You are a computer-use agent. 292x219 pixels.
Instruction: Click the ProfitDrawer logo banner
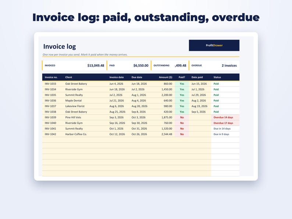214,45
